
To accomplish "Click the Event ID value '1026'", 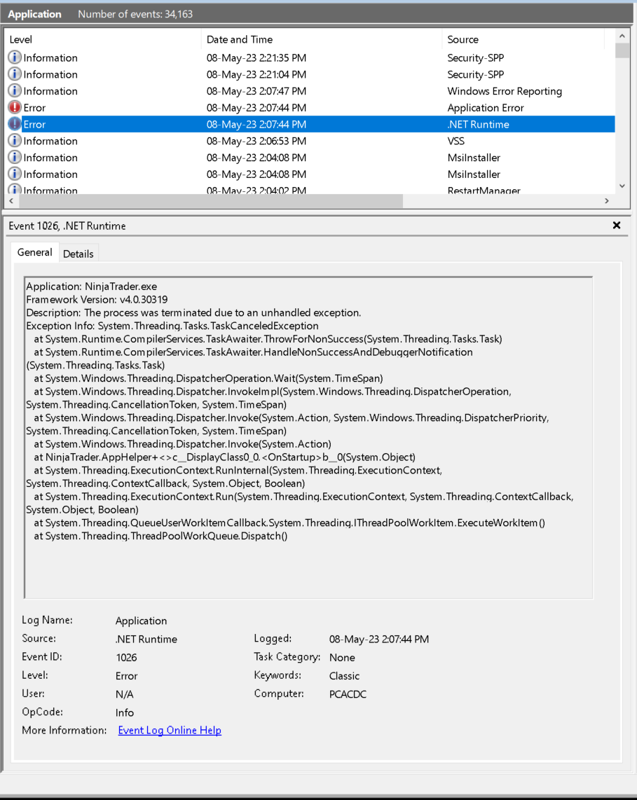I will [126, 657].
